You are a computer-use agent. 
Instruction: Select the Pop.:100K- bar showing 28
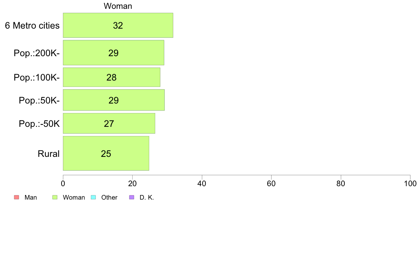coord(112,77)
